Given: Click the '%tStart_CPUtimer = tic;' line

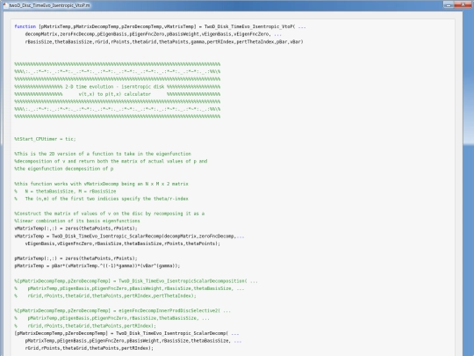Looking at the screenshot, I should 45,139.
